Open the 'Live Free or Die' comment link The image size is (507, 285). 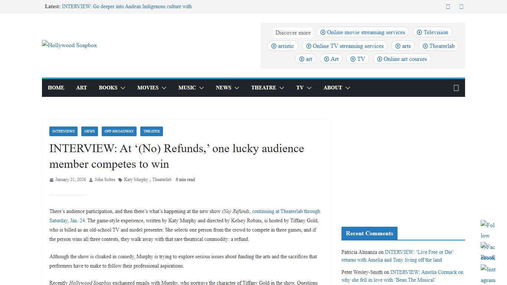pos(419,252)
